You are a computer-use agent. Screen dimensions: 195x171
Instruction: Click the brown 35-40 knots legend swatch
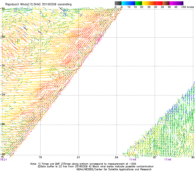[x=166, y=3]
